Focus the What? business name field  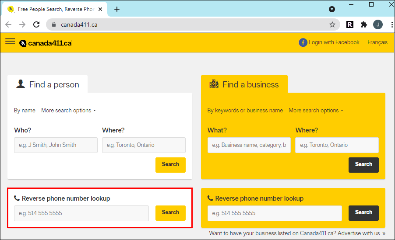(249, 145)
